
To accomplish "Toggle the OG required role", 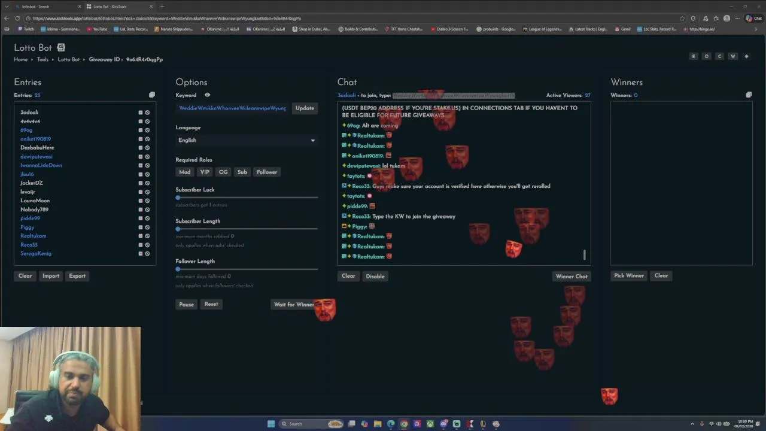I will point(223,172).
